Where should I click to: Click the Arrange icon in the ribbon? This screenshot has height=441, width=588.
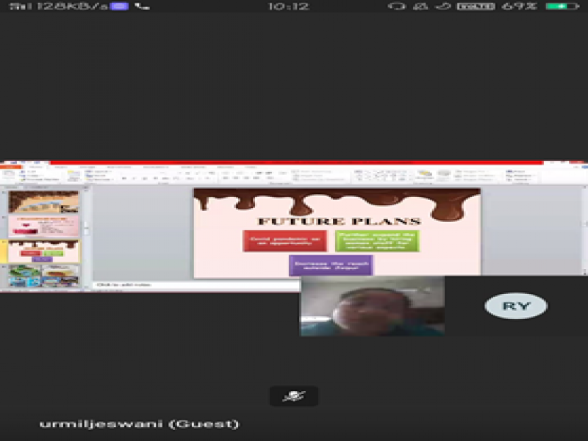424,176
